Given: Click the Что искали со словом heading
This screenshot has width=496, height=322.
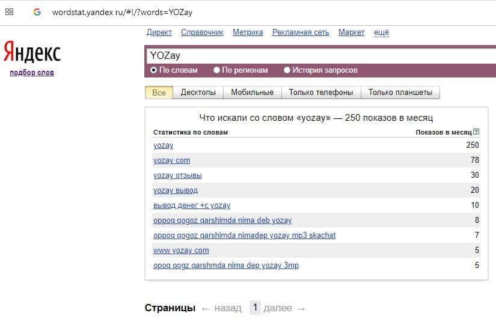Looking at the screenshot, I should (316, 118).
